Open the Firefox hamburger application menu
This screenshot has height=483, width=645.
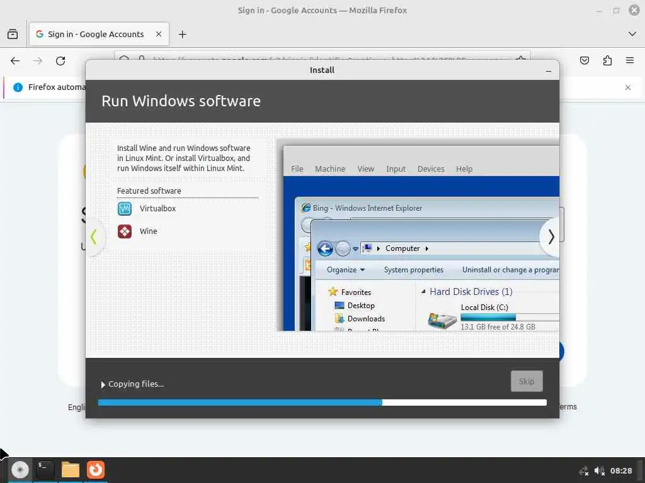tap(630, 61)
